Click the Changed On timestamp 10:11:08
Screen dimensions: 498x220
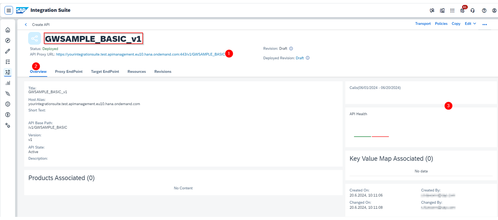click(x=366, y=208)
